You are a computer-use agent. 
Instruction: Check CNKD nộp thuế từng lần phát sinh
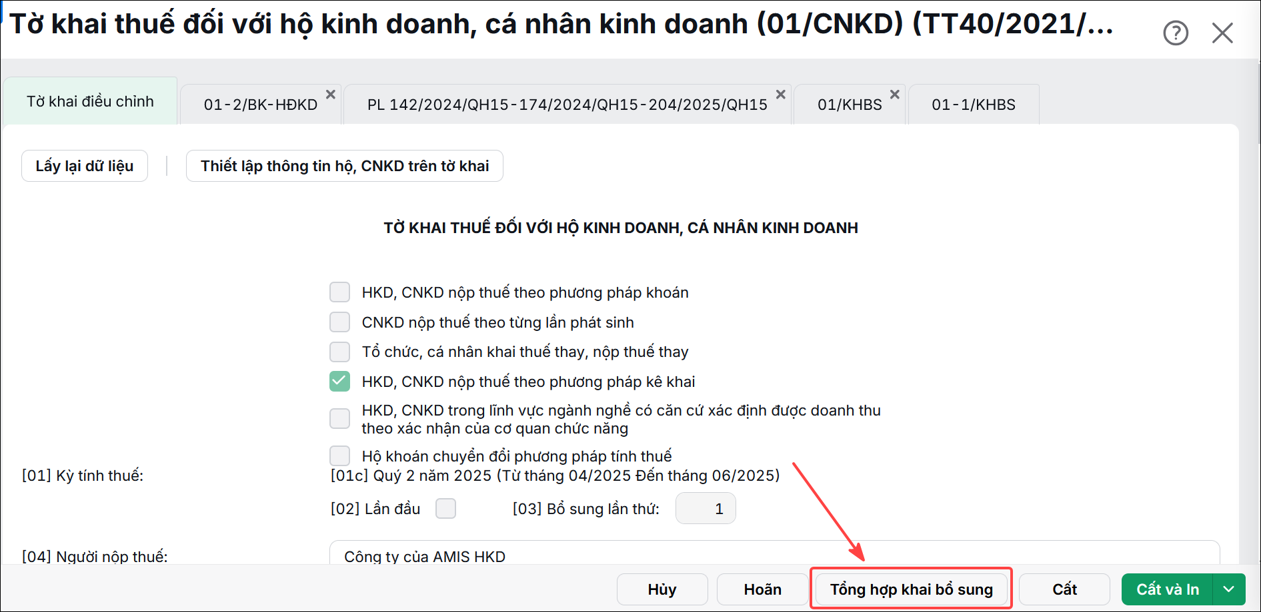(340, 322)
